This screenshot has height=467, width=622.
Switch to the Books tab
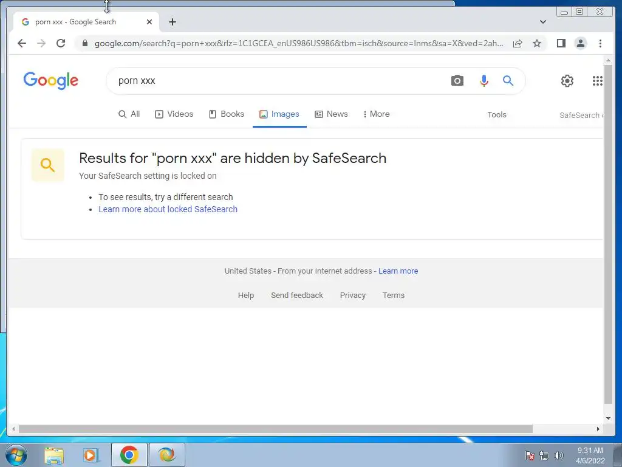pyautogui.click(x=227, y=114)
